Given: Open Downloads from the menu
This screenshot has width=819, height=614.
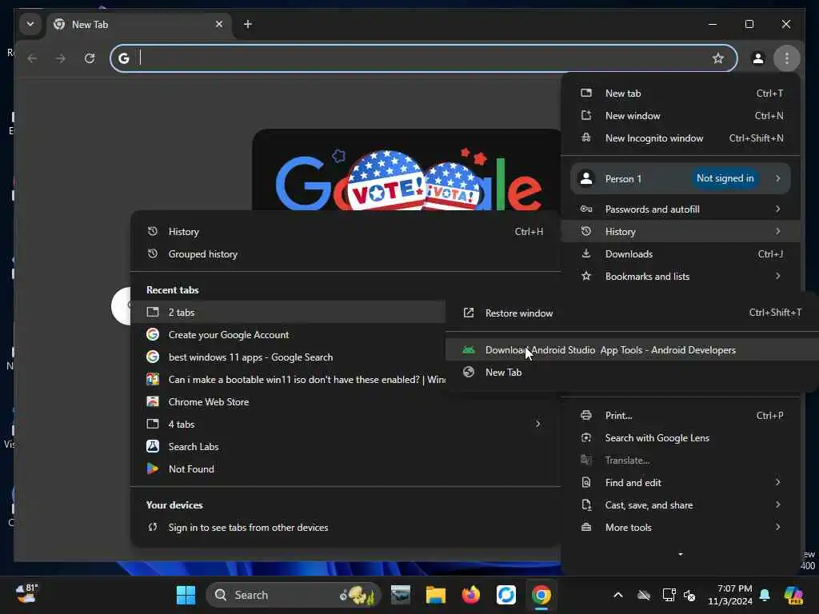Looking at the screenshot, I should pos(681,254).
